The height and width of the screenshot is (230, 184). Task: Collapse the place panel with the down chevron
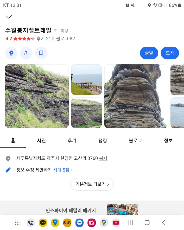point(9,17)
